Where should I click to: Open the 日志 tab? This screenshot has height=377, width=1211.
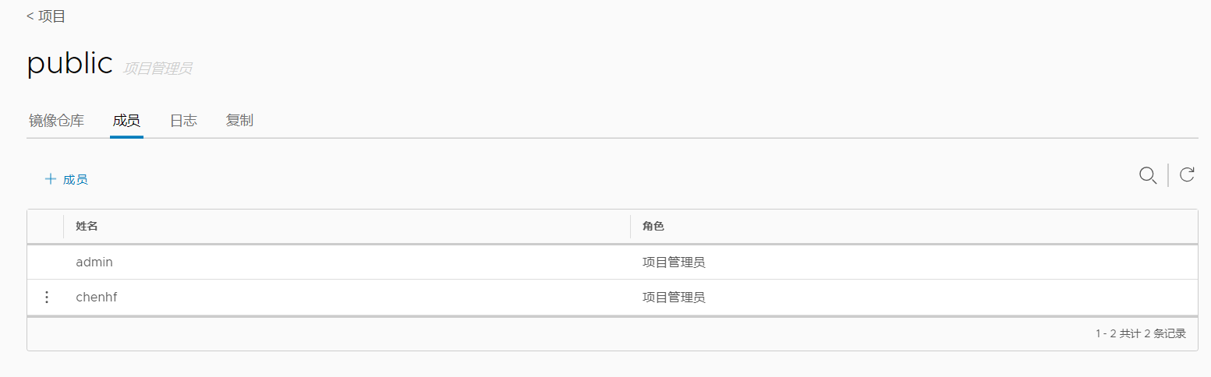point(183,121)
